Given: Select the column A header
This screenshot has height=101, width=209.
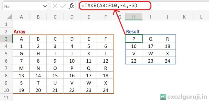Looking at the screenshot, I should point(21,17).
